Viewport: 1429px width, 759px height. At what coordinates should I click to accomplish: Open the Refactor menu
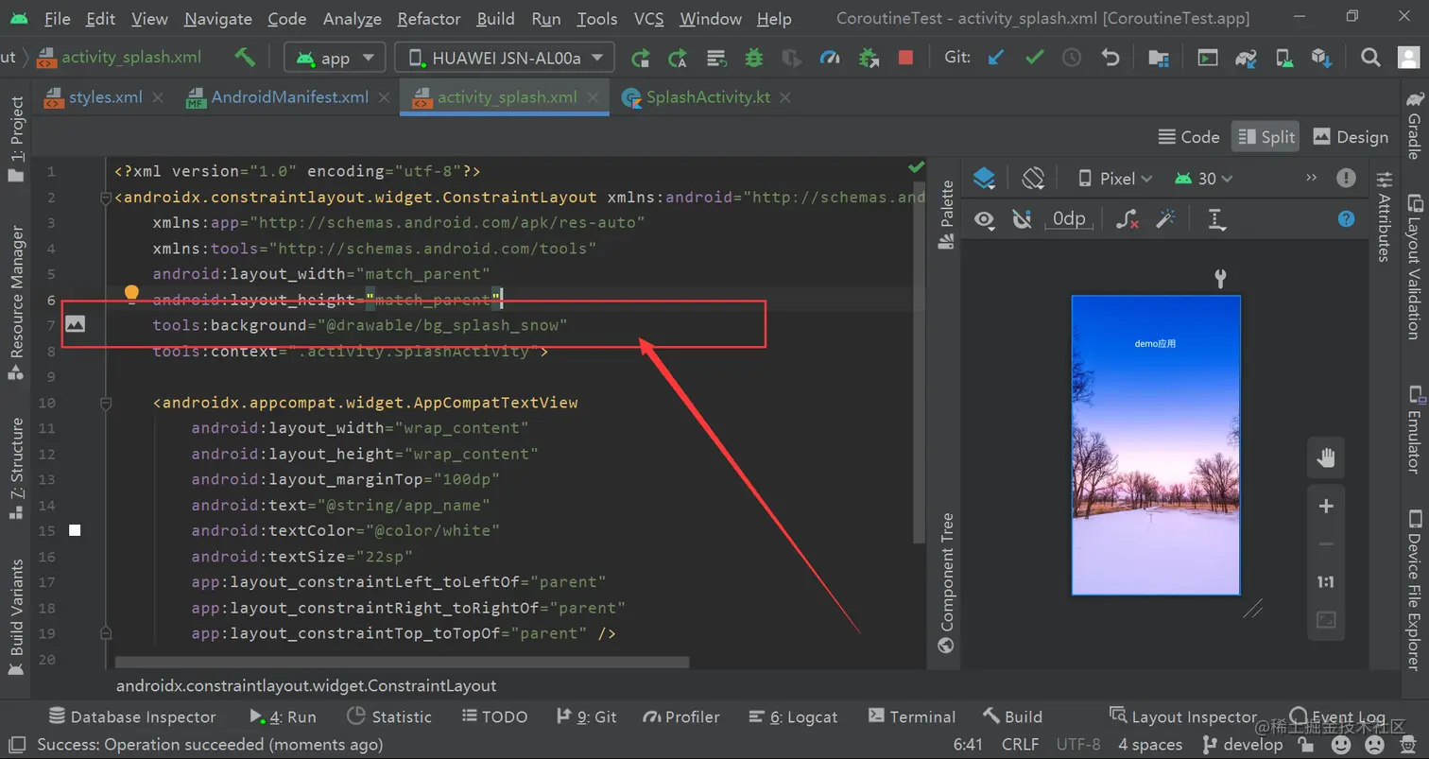tap(428, 18)
